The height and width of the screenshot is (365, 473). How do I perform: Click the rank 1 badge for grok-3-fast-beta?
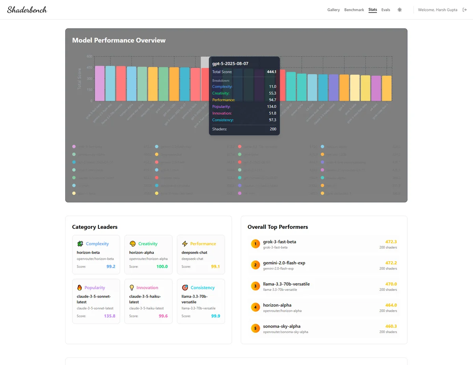[x=255, y=244]
